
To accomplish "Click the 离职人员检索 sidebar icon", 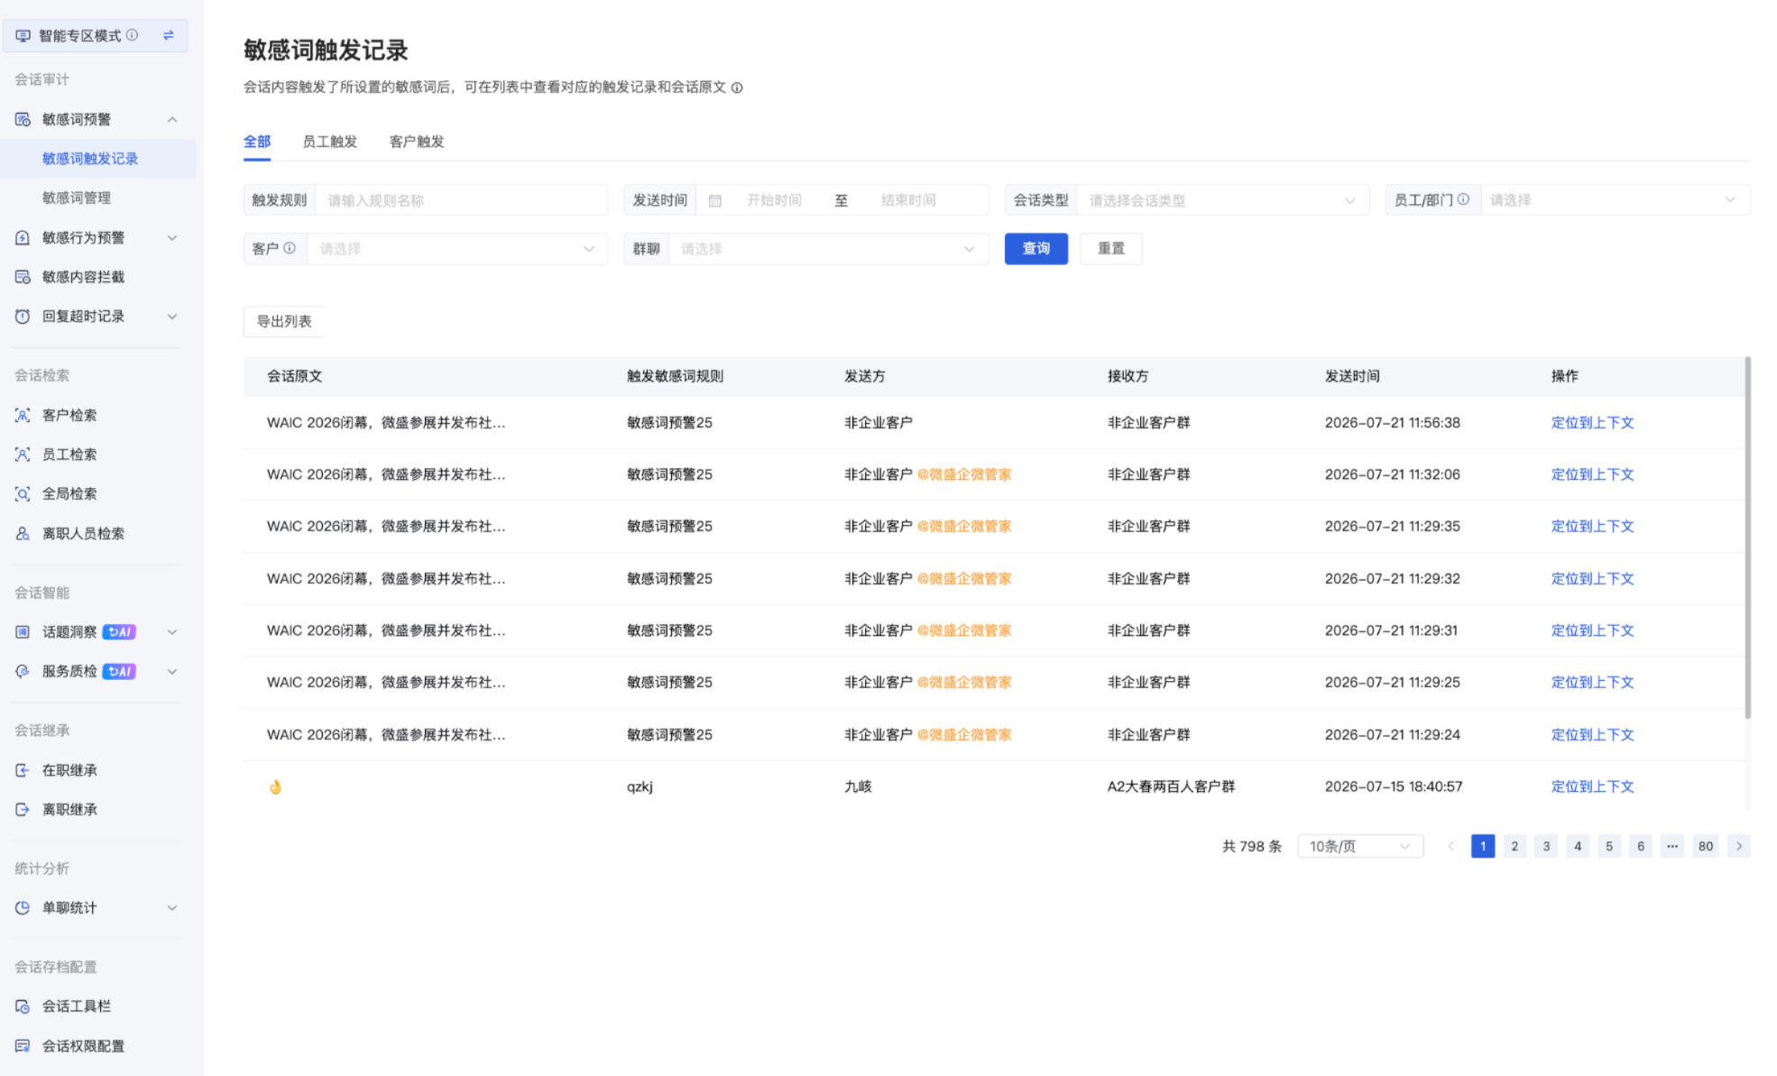I will (x=23, y=533).
